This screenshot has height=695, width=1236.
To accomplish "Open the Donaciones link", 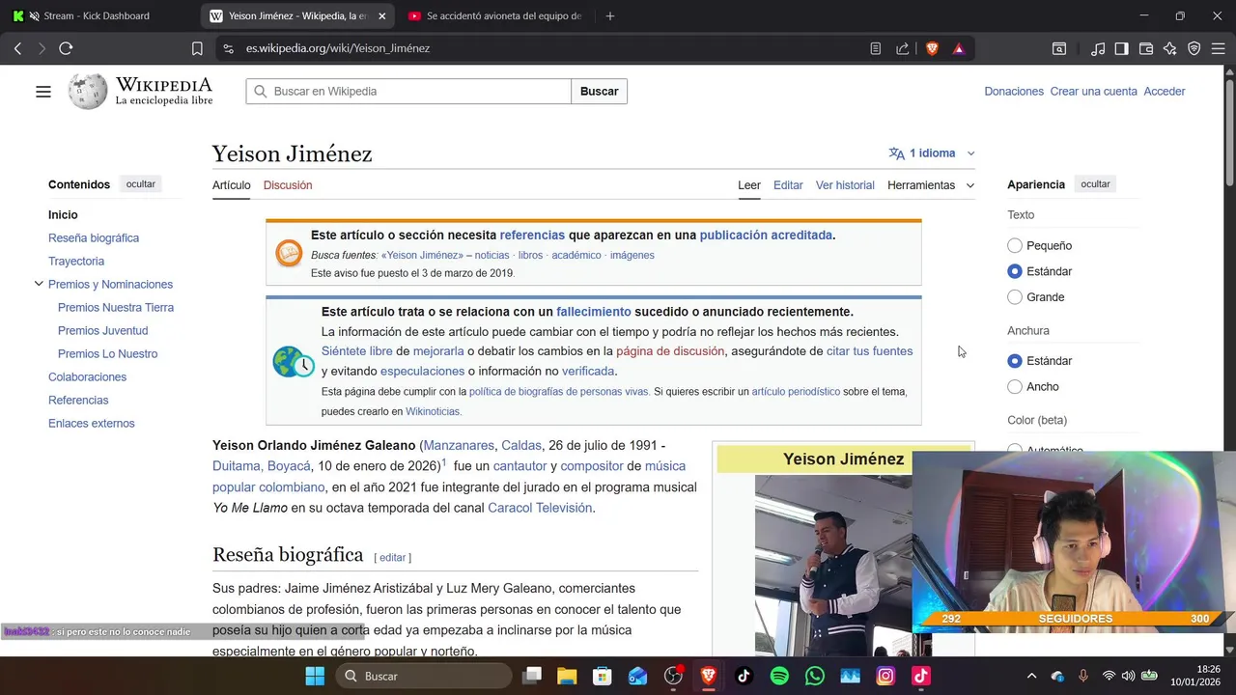I will pyautogui.click(x=1014, y=92).
